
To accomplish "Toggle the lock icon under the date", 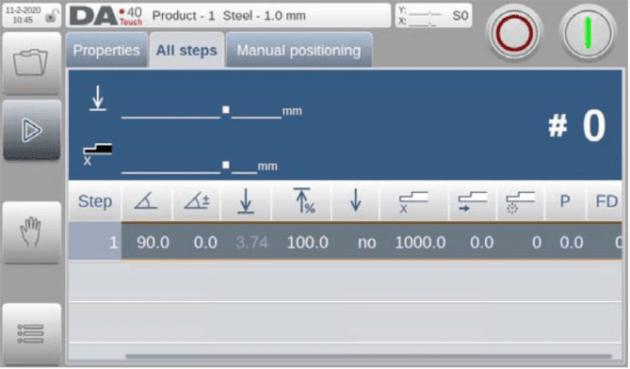I will click(x=51, y=17).
